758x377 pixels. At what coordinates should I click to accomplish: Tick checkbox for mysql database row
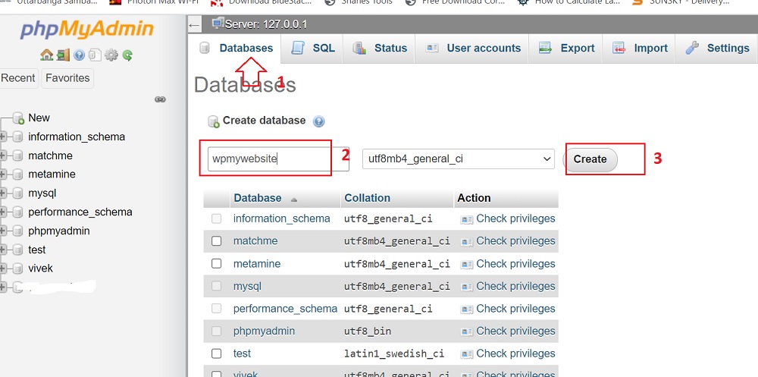(x=217, y=286)
